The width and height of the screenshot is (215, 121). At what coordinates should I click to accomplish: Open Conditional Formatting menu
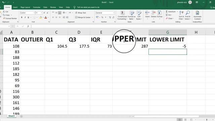click(x=122, y=15)
